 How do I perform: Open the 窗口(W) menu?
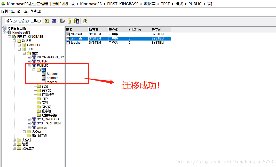click(23, 11)
